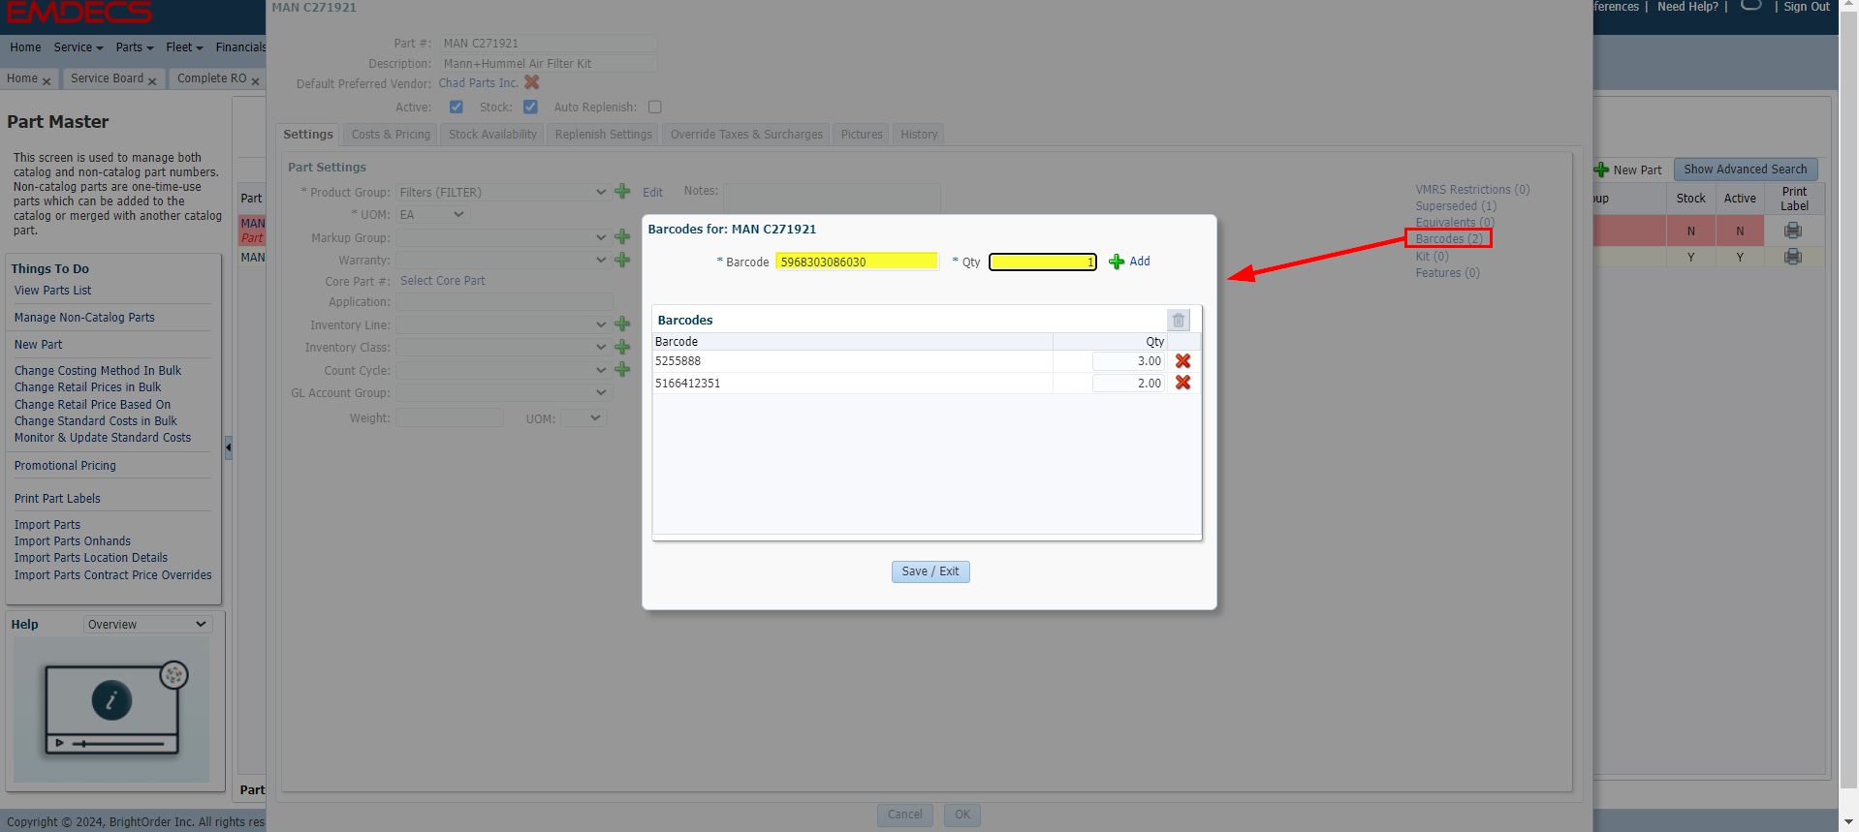Delete barcode 5166412351 with red X
The width and height of the screenshot is (1859, 832).
(1182, 383)
